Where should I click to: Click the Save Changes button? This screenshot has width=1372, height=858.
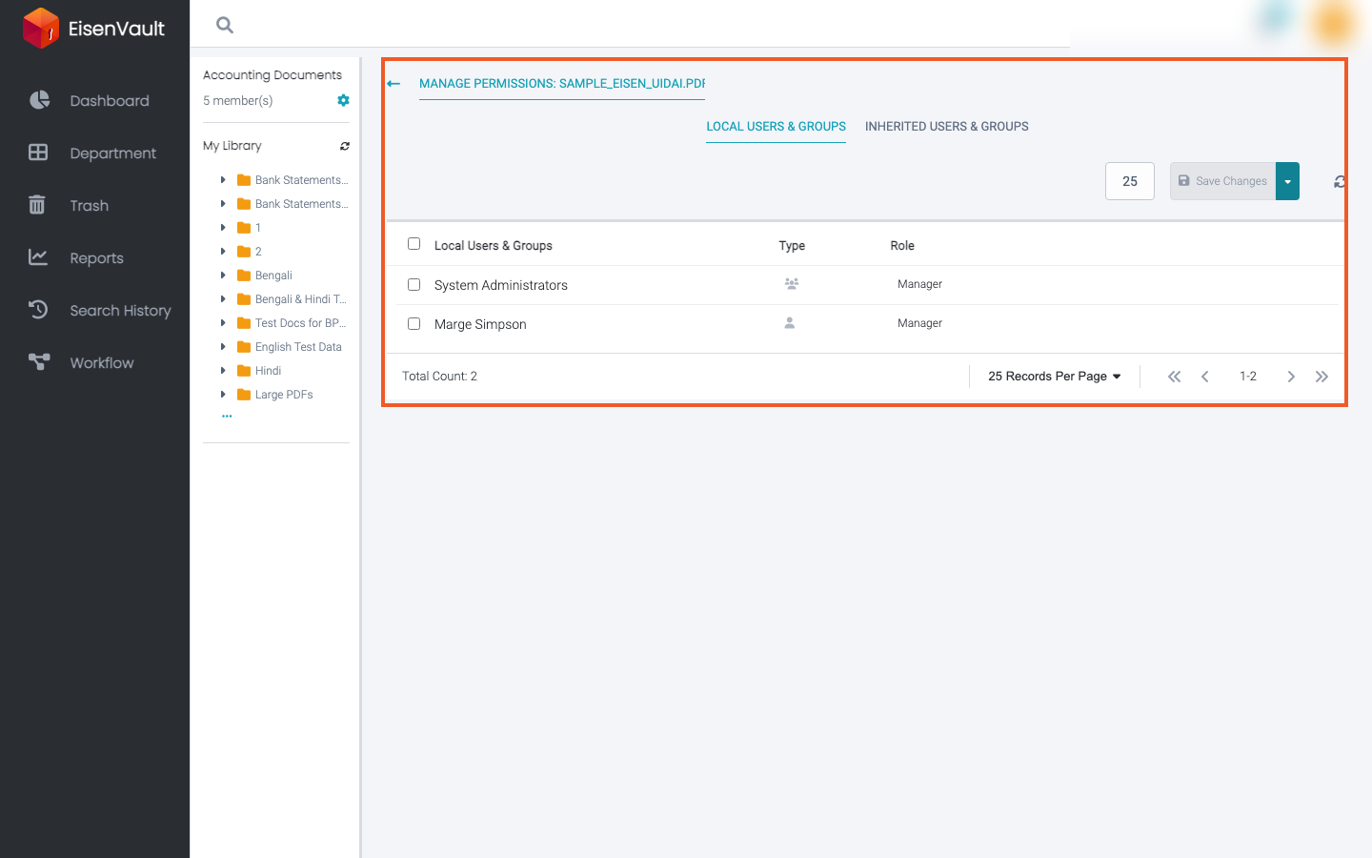(x=1222, y=181)
